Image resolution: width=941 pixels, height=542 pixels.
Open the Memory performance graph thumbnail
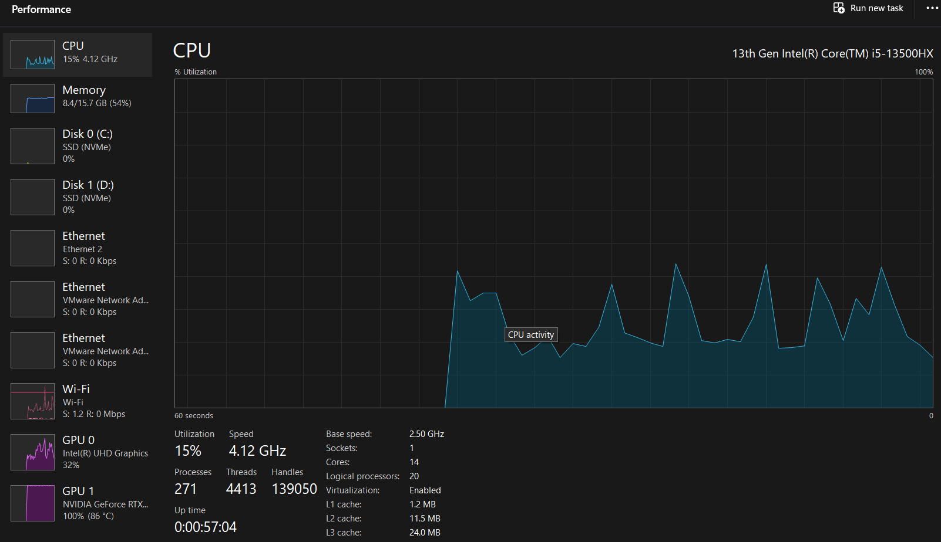tap(32, 99)
